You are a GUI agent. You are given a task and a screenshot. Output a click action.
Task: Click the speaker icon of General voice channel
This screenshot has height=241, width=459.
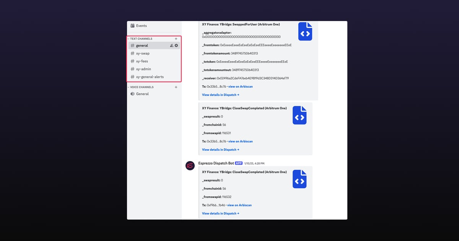point(132,94)
